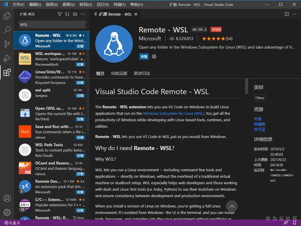This screenshot has height=226, width=301.
Task: Open the Manage gear in activity bar
Action: point(7,212)
